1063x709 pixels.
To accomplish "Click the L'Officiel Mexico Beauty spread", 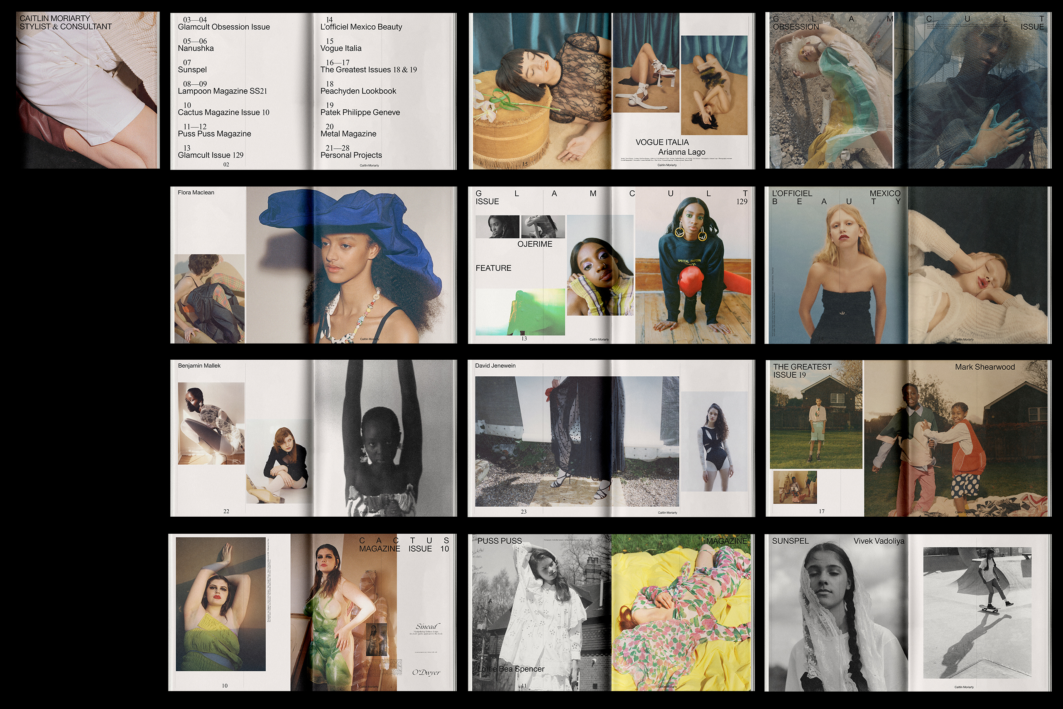I will pyautogui.click(x=908, y=265).
